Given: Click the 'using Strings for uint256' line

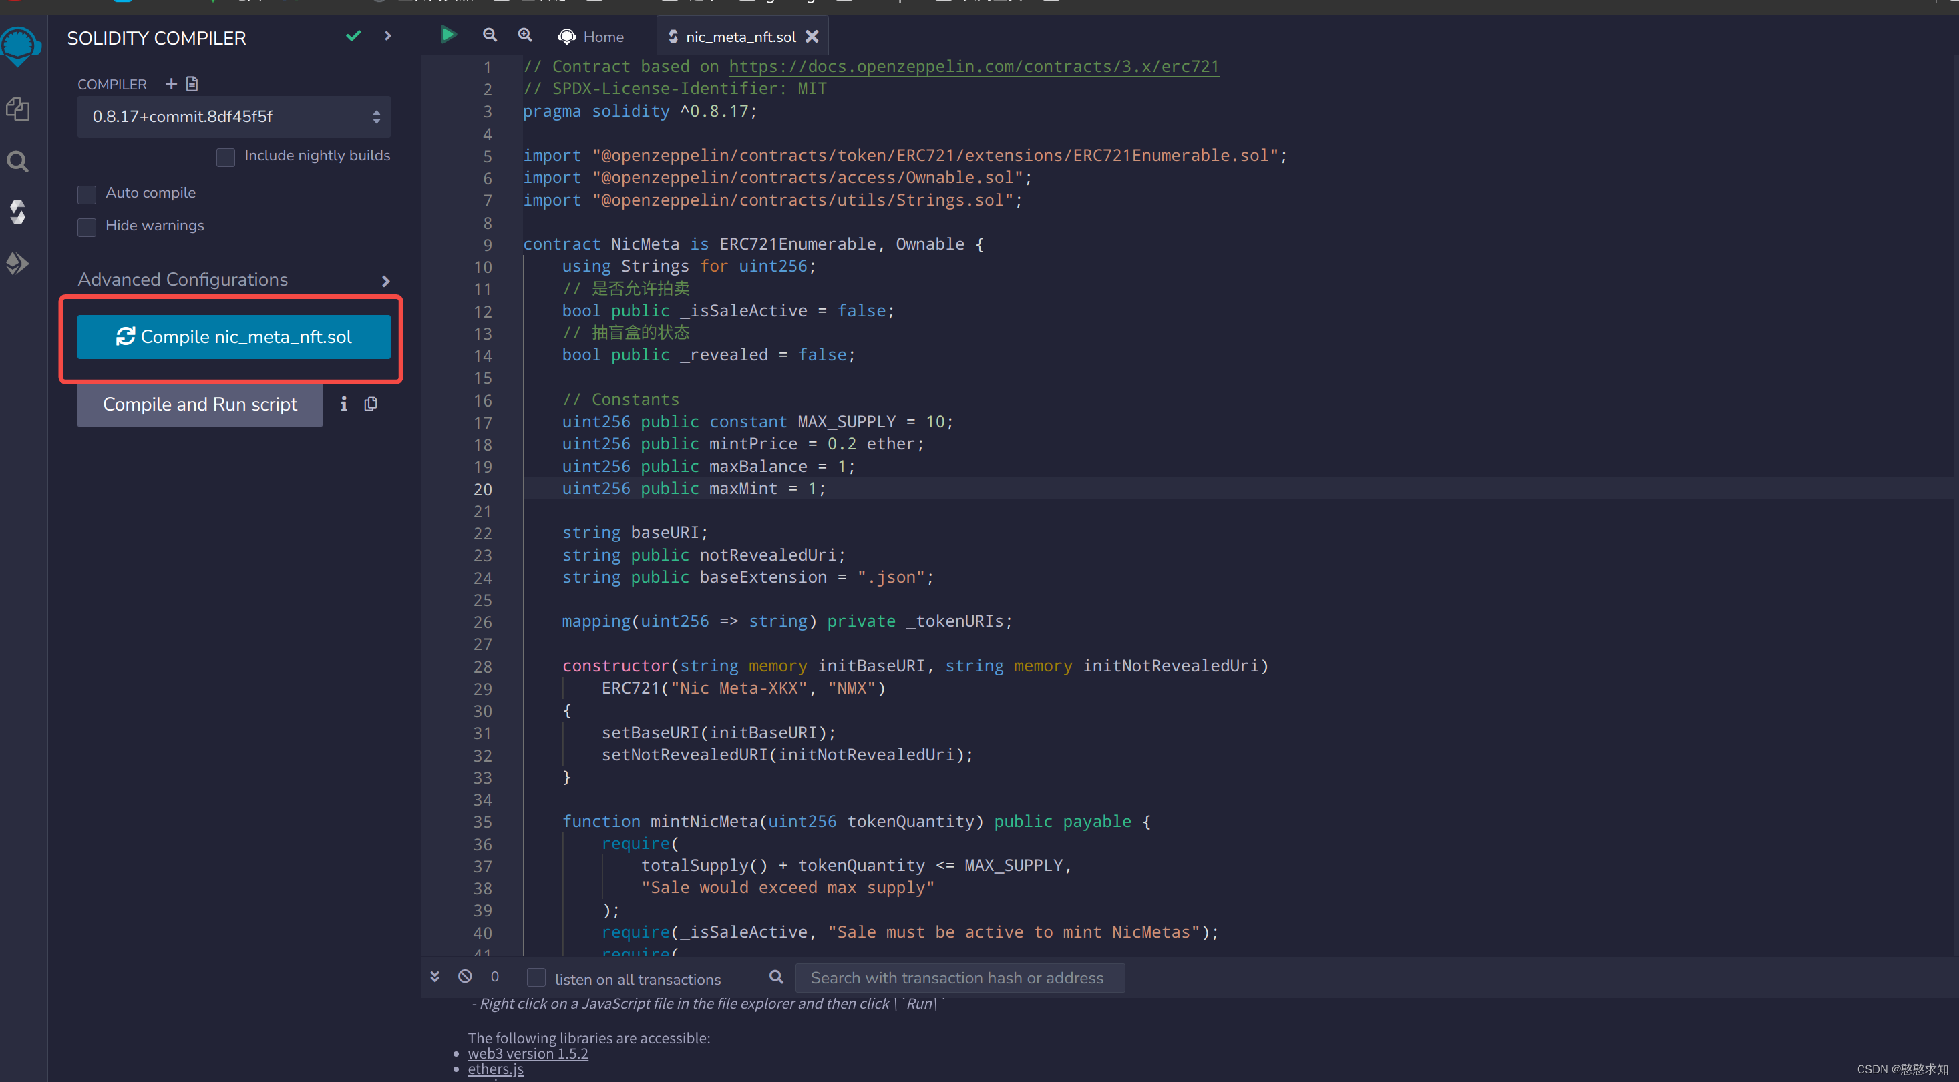Looking at the screenshot, I should click(688, 266).
